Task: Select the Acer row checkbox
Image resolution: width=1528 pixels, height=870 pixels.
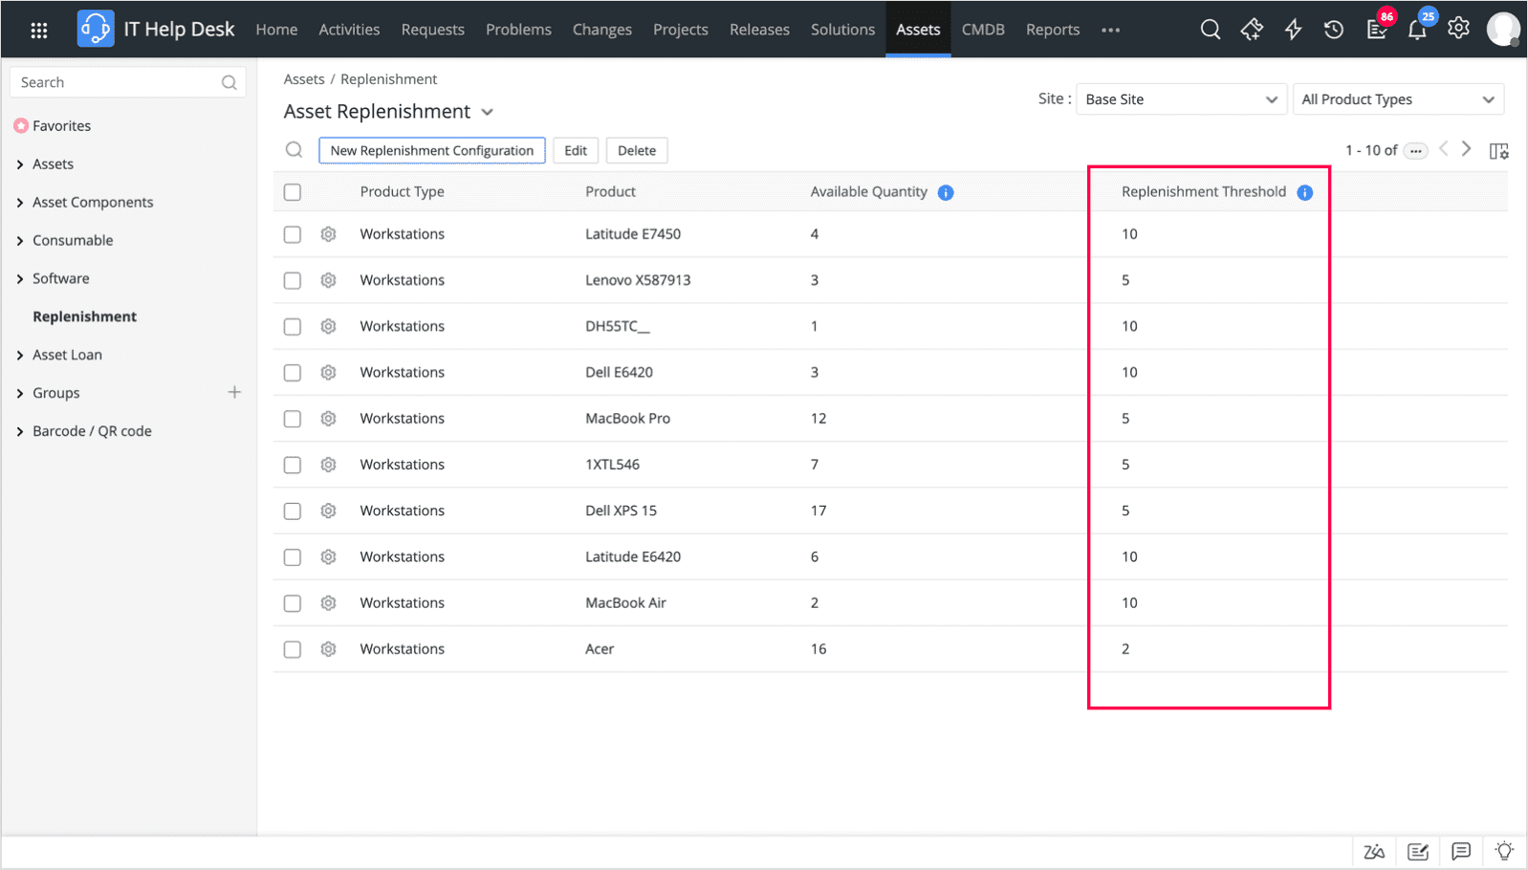Action: (293, 649)
